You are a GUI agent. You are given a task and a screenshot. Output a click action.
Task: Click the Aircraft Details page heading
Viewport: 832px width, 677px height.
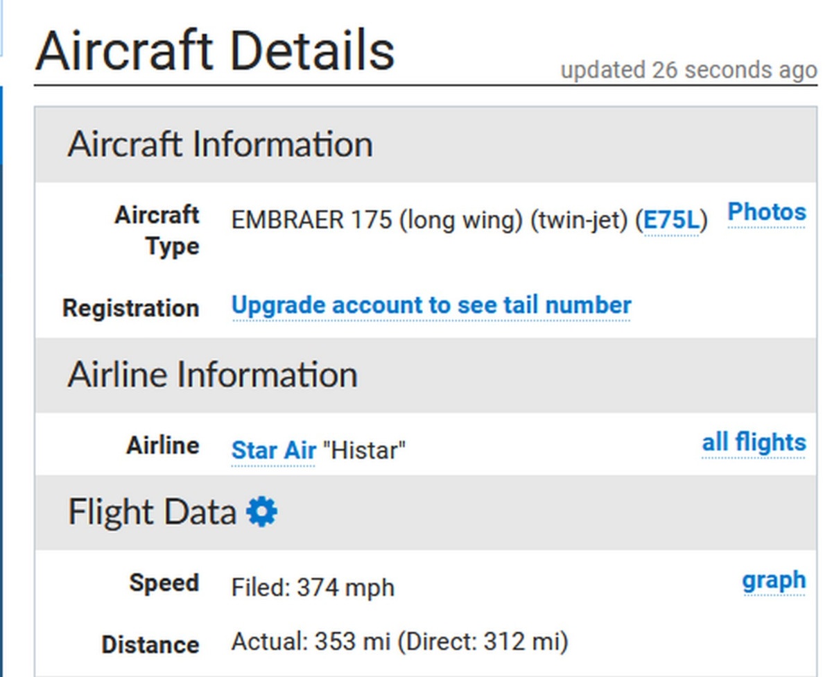point(215,51)
